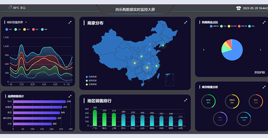Viewport: 268px width, 138px height.
Task: Click the 四川 bar labeled 289
Action: click(x=123, y=120)
